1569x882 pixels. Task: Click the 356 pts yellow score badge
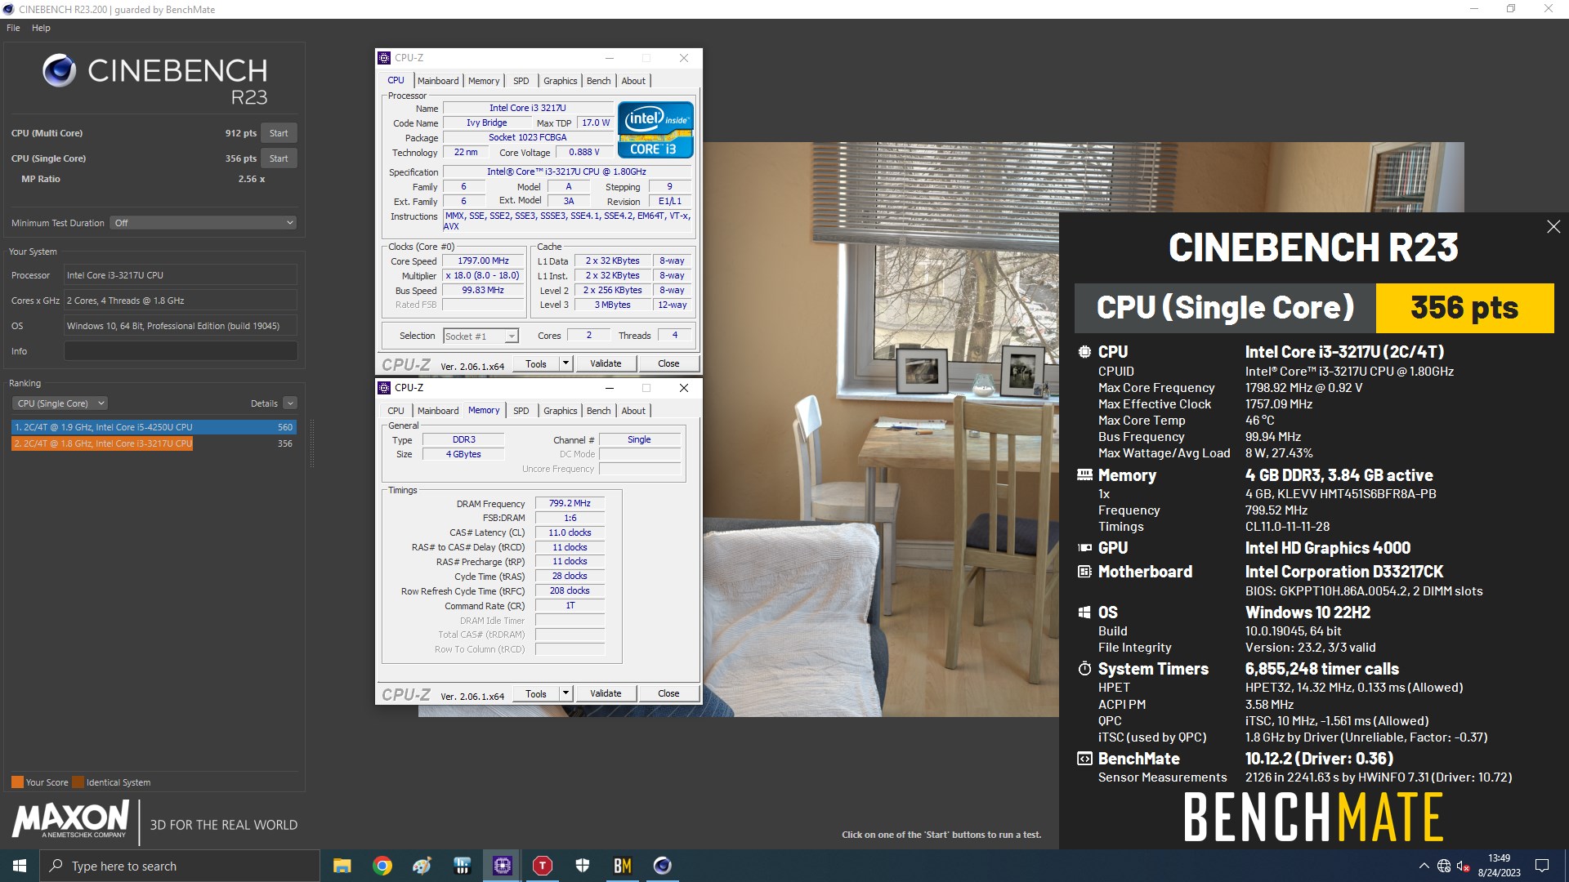pyautogui.click(x=1464, y=308)
